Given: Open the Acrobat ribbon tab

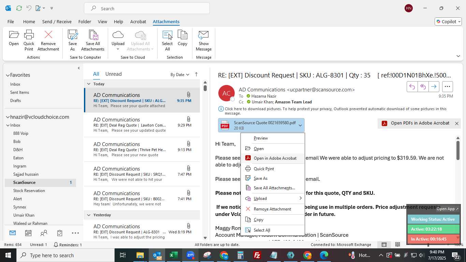Looking at the screenshot, I should [x=138, y=21].
